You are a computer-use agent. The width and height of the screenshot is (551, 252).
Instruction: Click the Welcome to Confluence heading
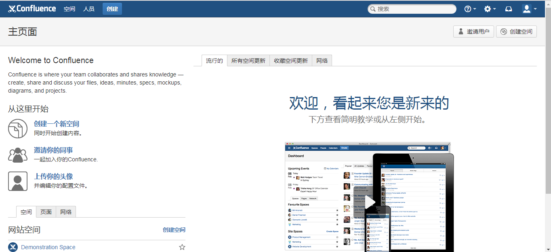click(x=51, y=60)
